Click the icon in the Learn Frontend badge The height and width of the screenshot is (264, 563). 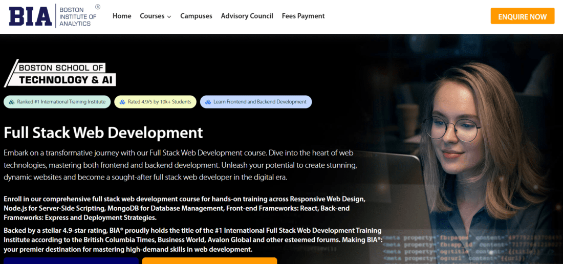pos(208,102)
